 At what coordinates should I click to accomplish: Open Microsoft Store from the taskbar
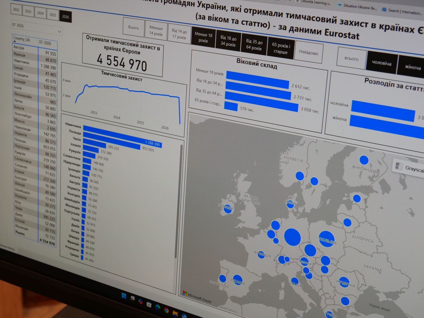click(x=149, y=304)
